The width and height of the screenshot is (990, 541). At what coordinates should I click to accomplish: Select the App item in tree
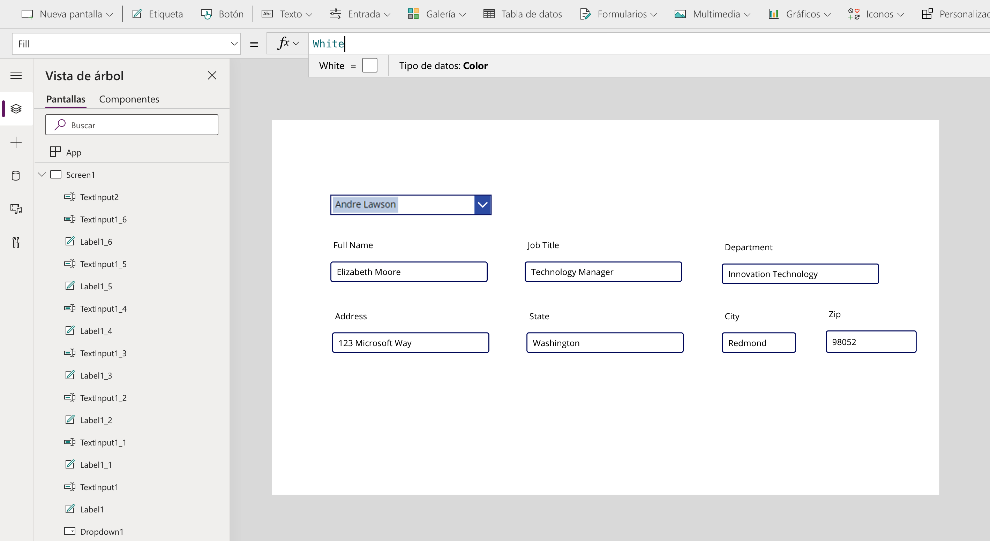click(x=73, y=152)
